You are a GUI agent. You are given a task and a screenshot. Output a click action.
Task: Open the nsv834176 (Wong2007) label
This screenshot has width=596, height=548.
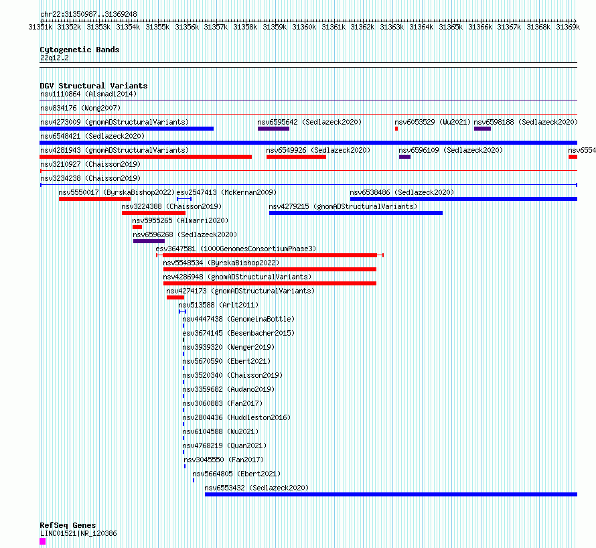pos(80,108)
